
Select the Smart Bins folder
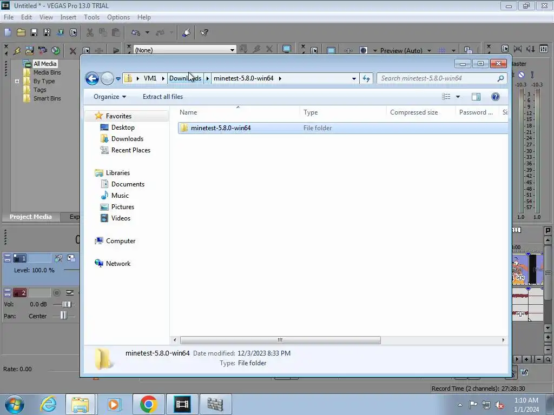[47, 98]
